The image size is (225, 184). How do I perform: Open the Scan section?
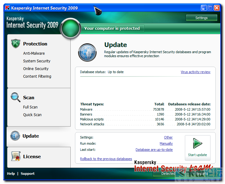(x=29, y=98)
